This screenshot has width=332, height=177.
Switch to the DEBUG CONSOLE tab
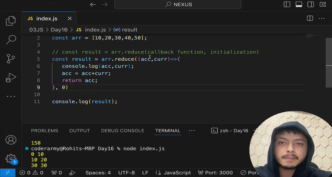(123, 131)
